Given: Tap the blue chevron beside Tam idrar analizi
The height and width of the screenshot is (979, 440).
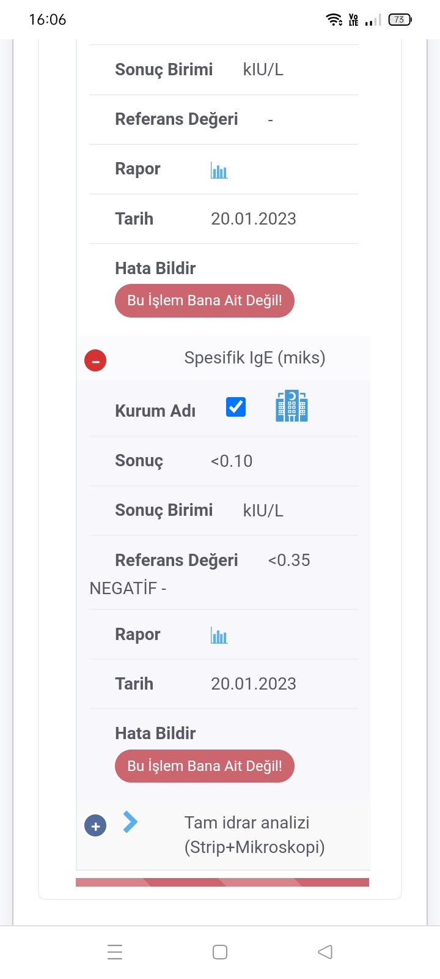Looking at the screenshot, I should [x=130, y=822].
